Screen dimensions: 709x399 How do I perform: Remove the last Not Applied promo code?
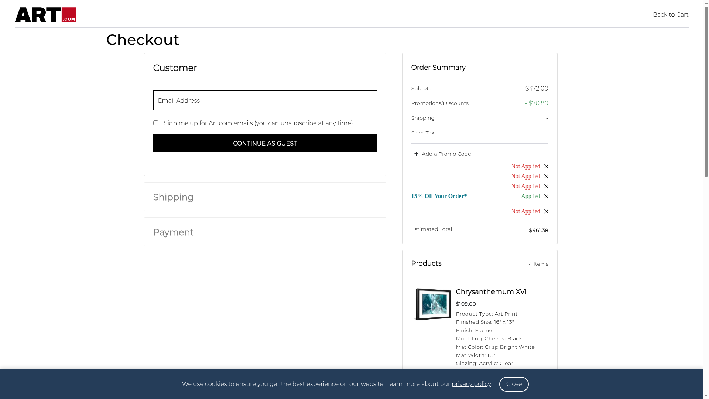click(546, 211)
